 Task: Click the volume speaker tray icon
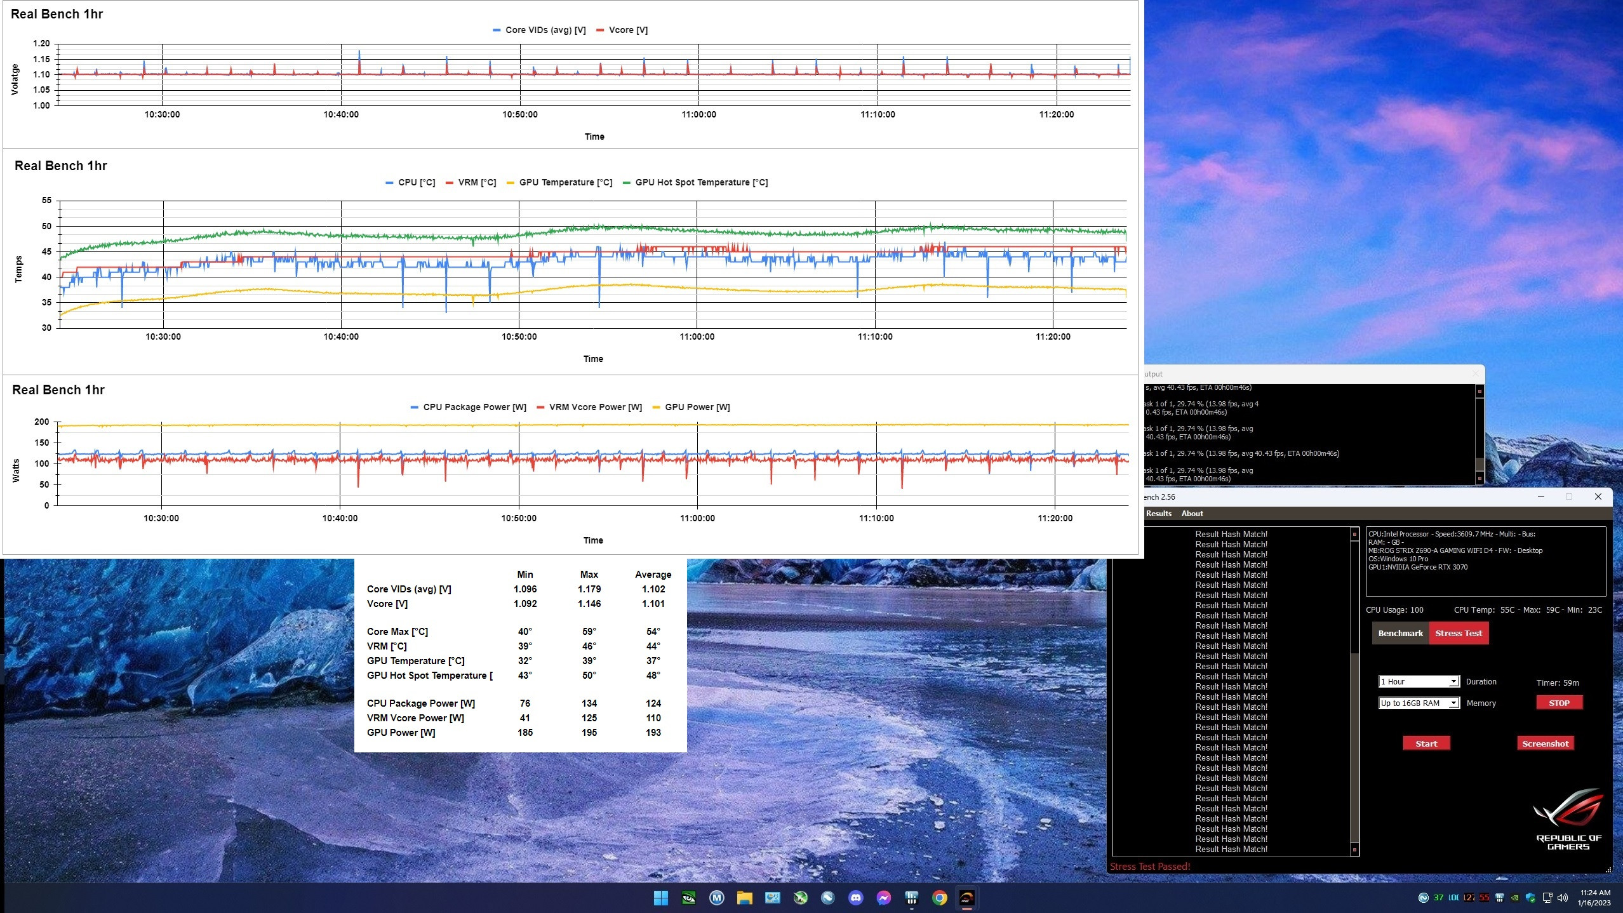[1563, 898]
